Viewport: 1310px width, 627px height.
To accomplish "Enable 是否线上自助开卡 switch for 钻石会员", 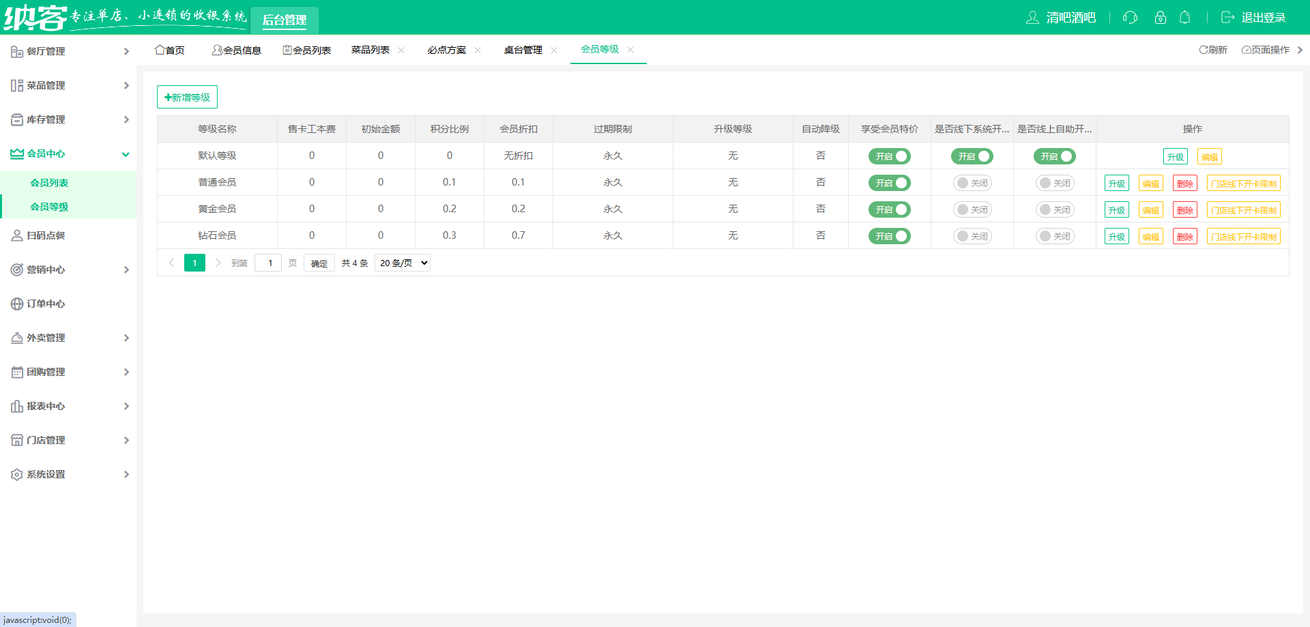I will click(1054, 236).
